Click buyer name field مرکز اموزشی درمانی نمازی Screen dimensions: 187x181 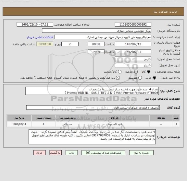(96, 31)
